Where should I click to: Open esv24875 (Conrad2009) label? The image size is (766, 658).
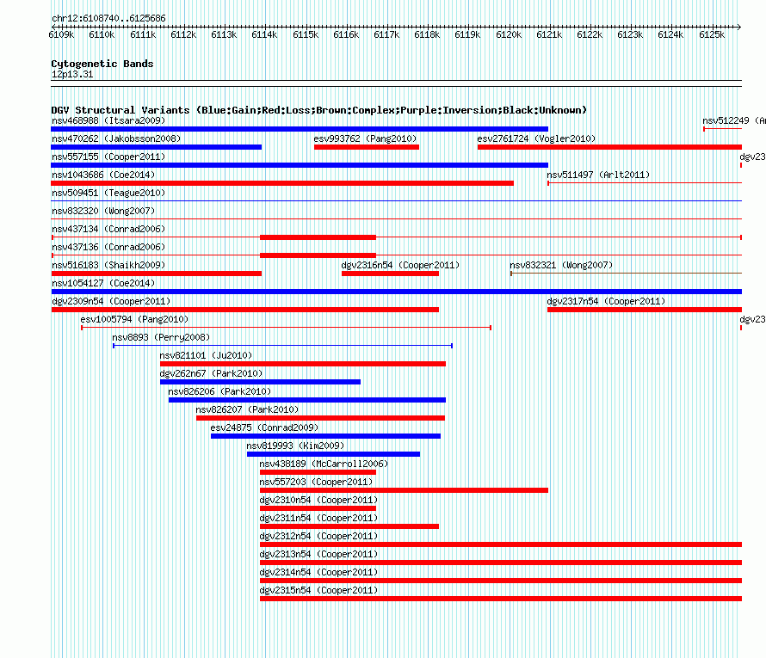click(x=264, y=427)
